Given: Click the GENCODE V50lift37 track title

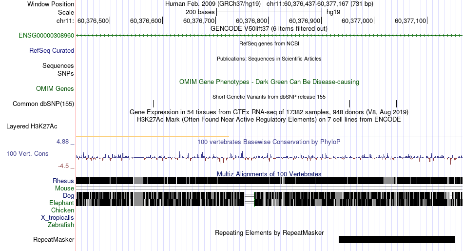Looking at the screenshot, I should point(269,29).
